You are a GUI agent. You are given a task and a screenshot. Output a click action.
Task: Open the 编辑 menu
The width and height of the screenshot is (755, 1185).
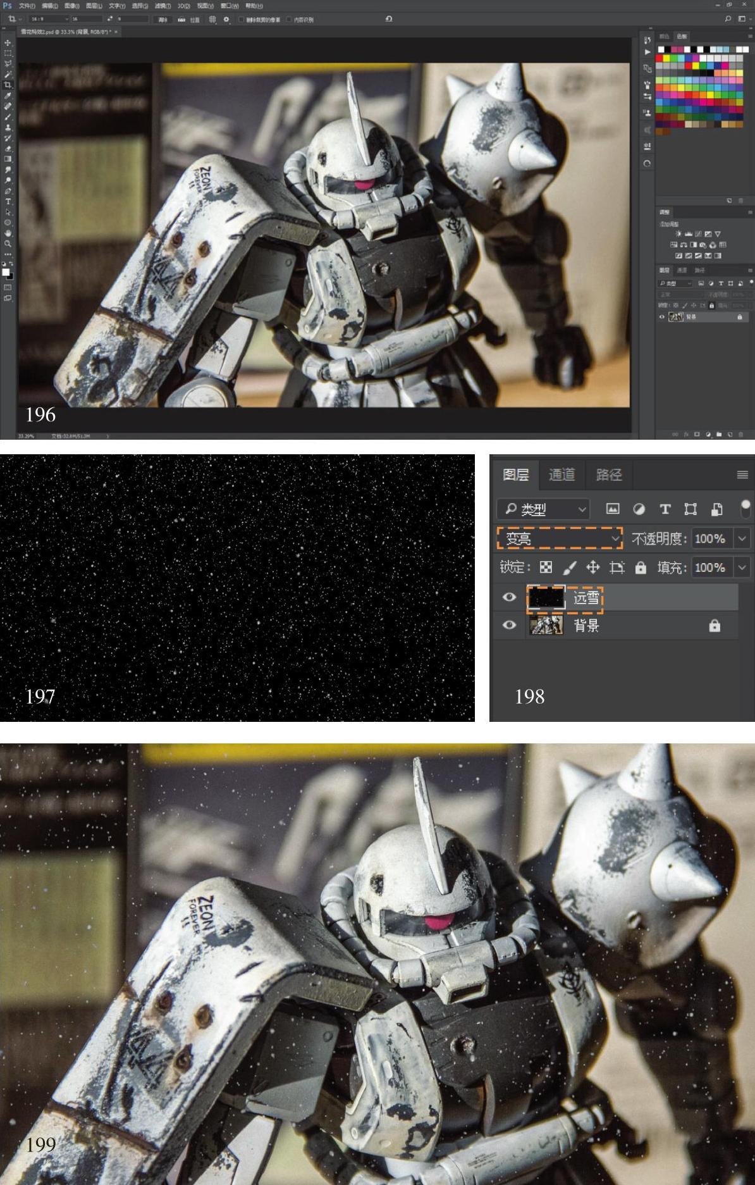coord(49,6)
